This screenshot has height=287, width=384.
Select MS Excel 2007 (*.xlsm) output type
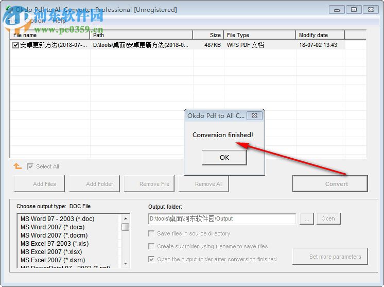[53, 260]
